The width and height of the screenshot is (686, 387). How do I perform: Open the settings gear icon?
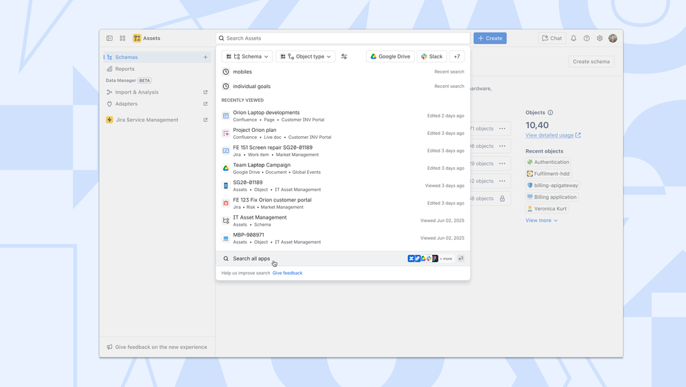(599, 38)
